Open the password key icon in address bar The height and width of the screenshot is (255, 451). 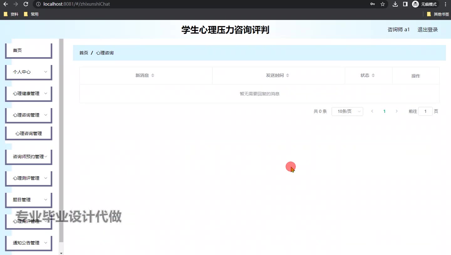point(372,4)
